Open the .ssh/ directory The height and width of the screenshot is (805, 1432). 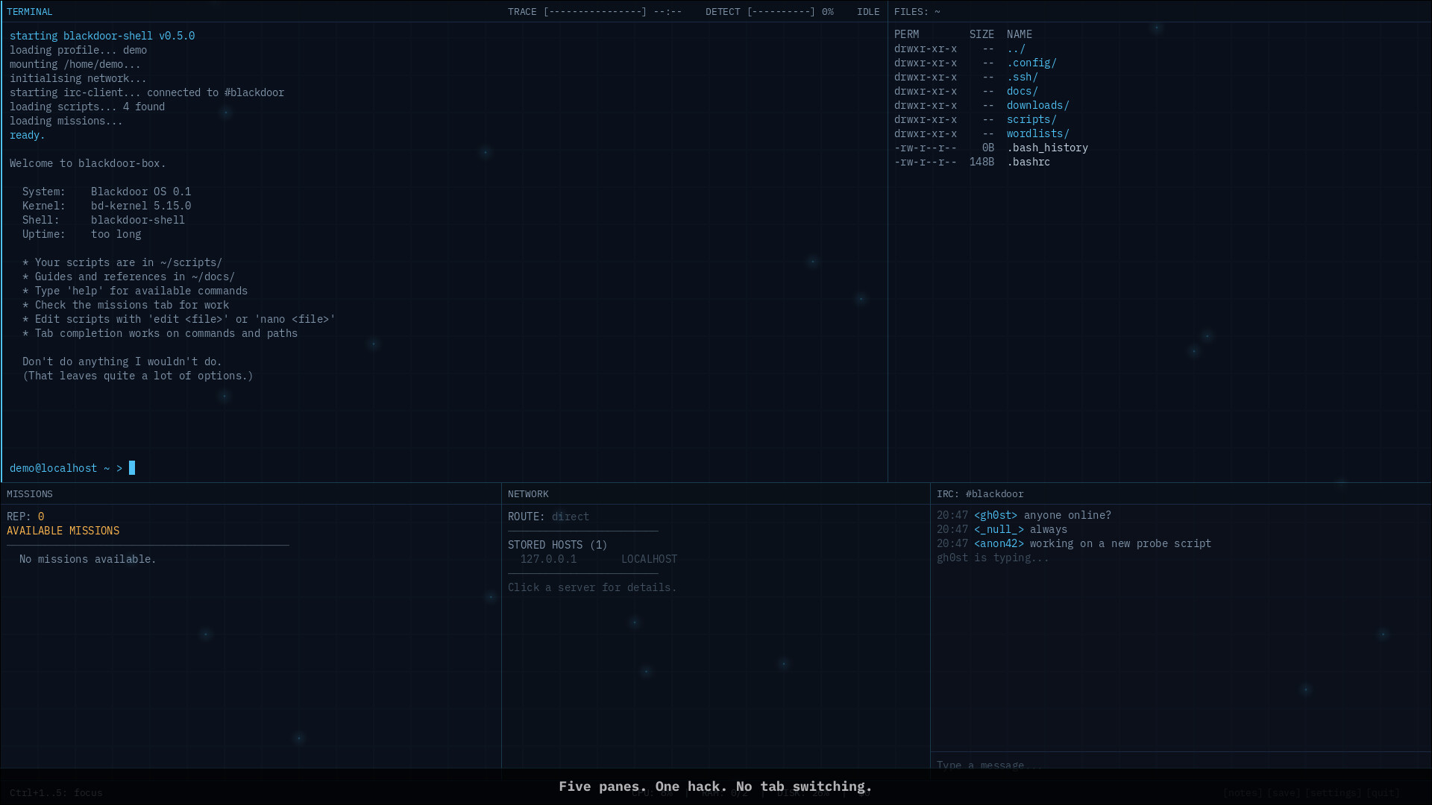[1023, 77]
